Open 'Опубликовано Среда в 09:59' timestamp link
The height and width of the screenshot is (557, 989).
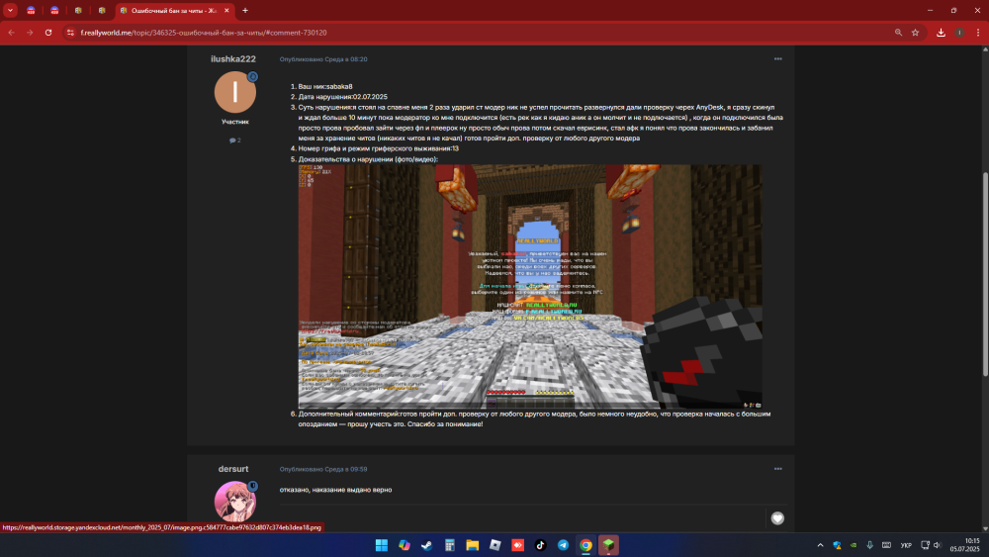pos(323,469)
